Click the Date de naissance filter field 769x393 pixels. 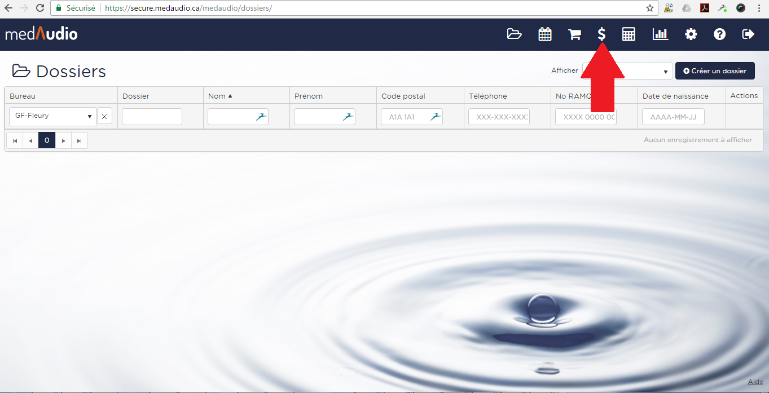coord(673,117)
